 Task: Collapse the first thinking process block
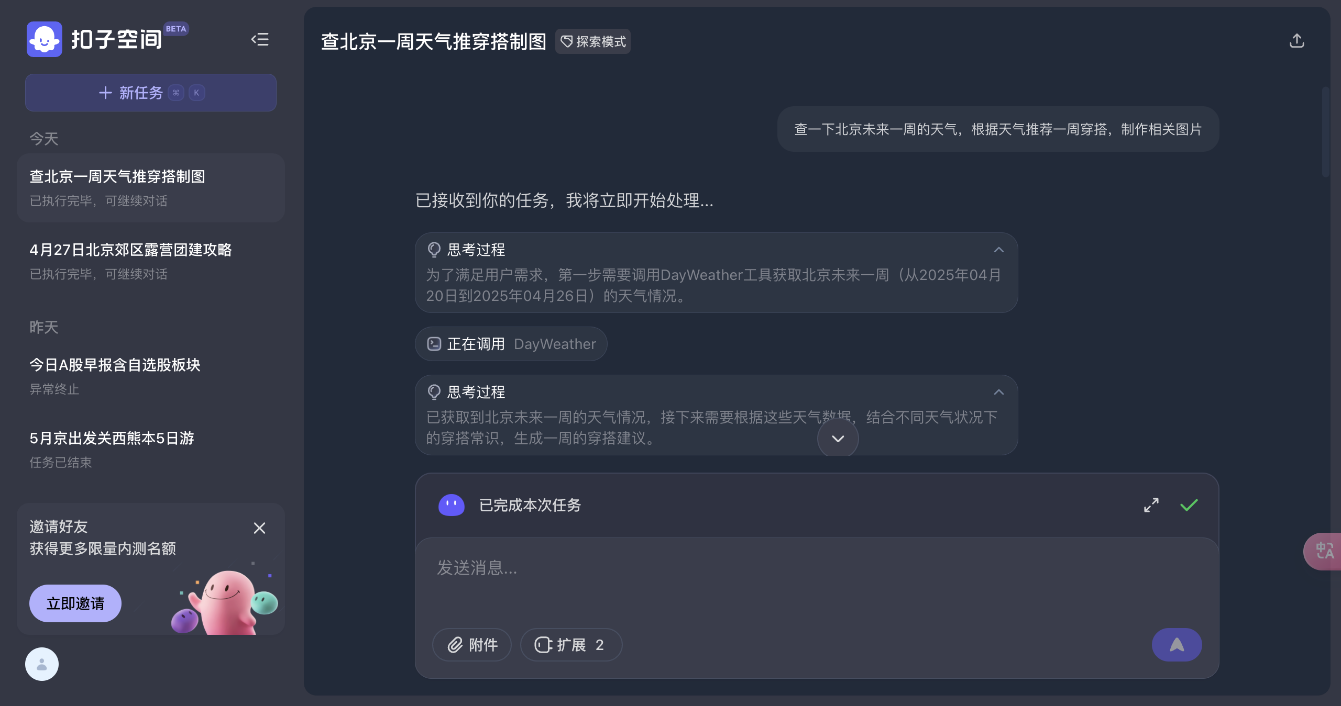(x=998, y=250)
